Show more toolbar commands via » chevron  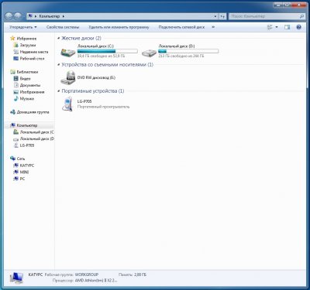[213, 27]
